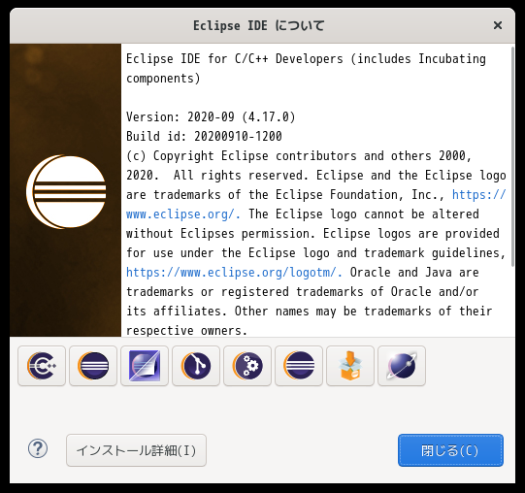Open the document page feature icon
This screenshot has width=525, height=493.
pyautogui.click(x=145, y=366)
